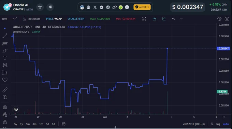
Task: Open the Telegram social link
Action: [x=102, y=7]
